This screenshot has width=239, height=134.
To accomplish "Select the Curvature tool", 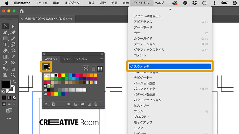I will pyautogui.click(x=13, y=33).
